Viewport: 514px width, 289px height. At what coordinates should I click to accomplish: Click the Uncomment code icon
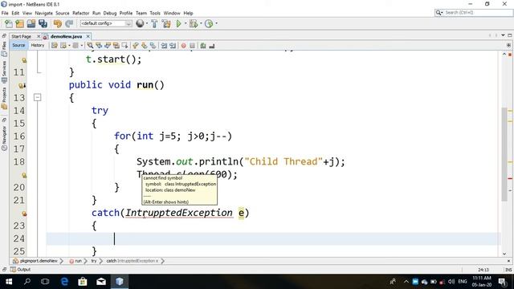(x=212, y=46)
